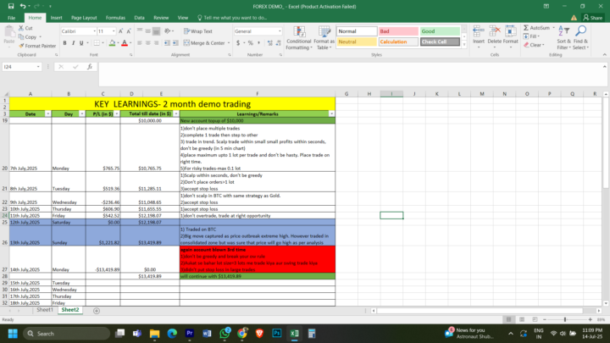Open Format as Table gallery
Image resolution: width=610 pixels, height=343 pixels.
point(324,38)
